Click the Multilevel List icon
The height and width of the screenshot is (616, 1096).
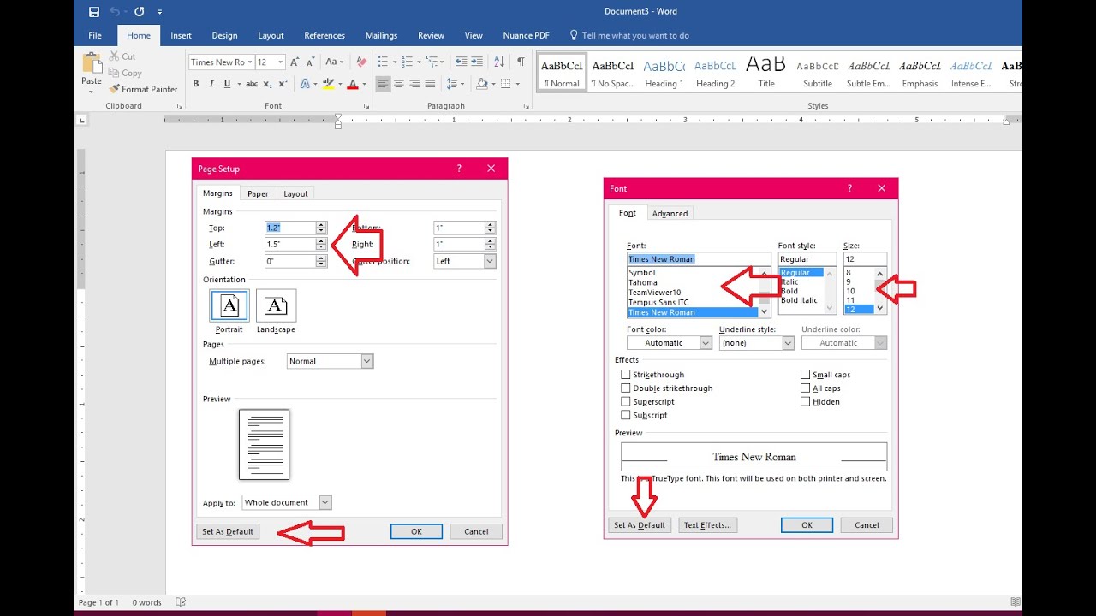click(432, 62)
